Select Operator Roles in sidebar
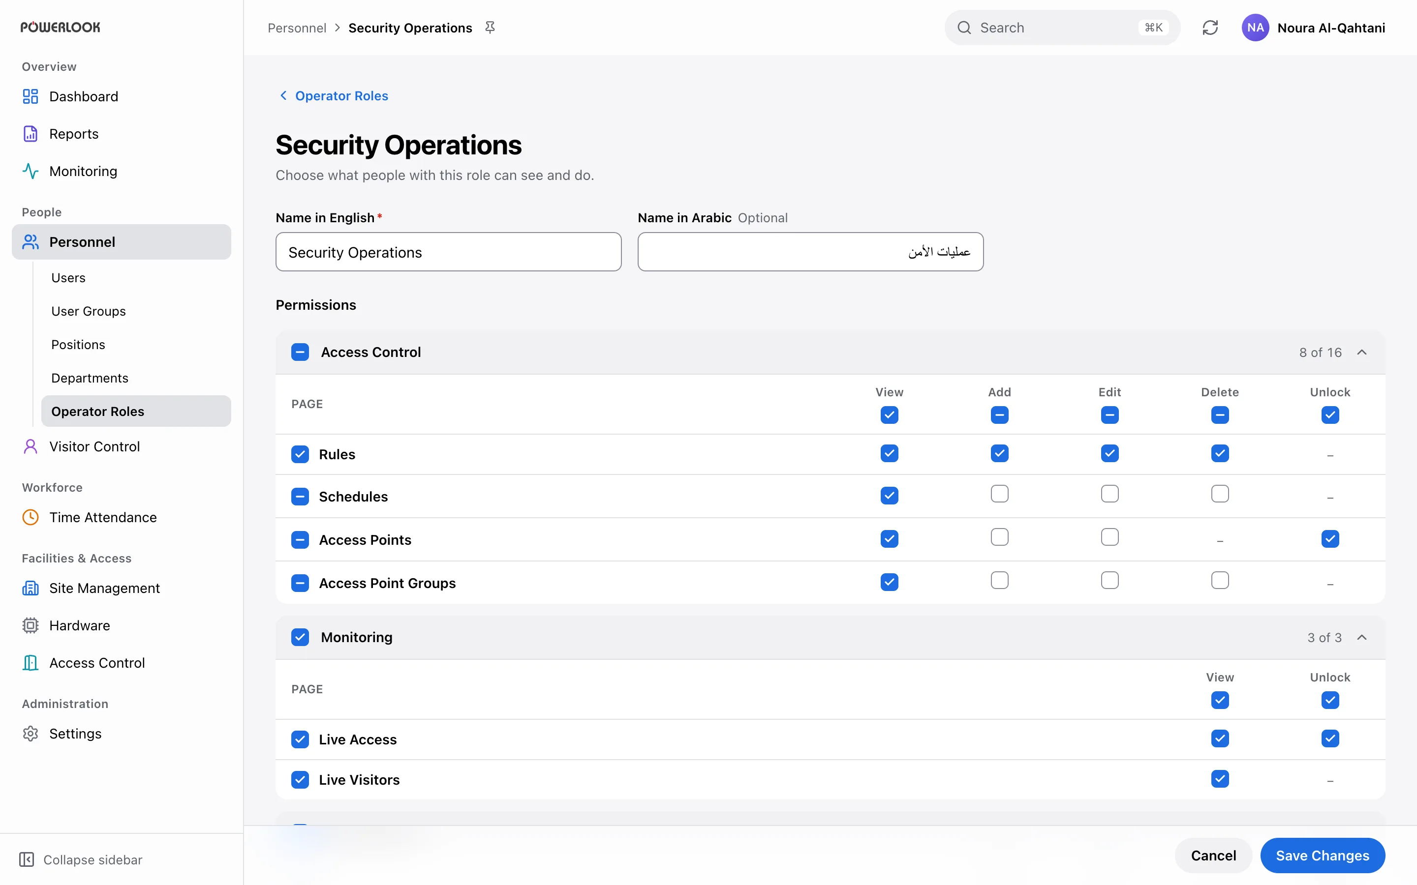1417x885 pixels. tap(136, 412)
